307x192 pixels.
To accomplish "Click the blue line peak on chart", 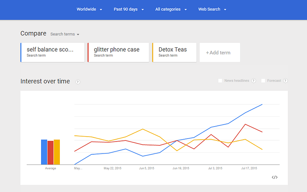I will (262, 104).
